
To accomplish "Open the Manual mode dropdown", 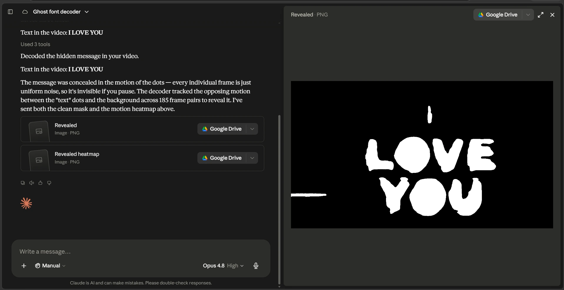I will tap(50, 266).
